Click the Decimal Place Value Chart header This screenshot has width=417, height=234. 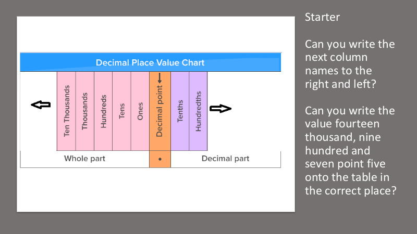pyautogui.click(x=150, y=63)
